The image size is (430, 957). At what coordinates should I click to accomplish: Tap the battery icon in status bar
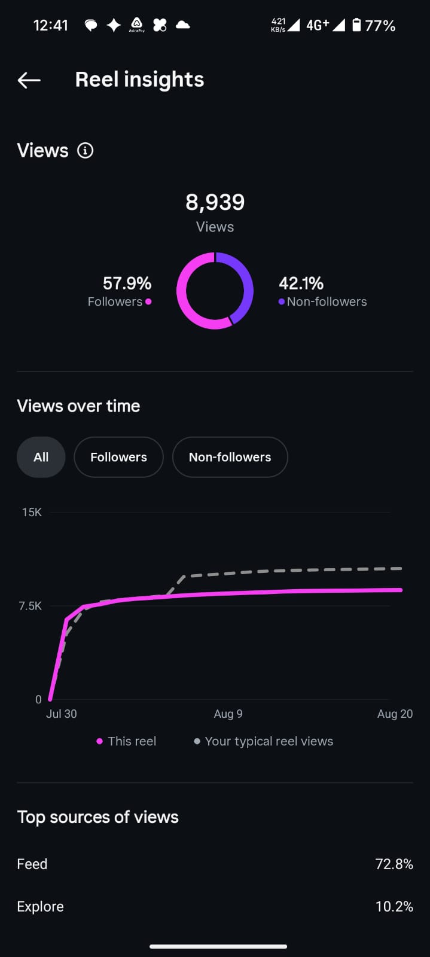click(356, 25)
